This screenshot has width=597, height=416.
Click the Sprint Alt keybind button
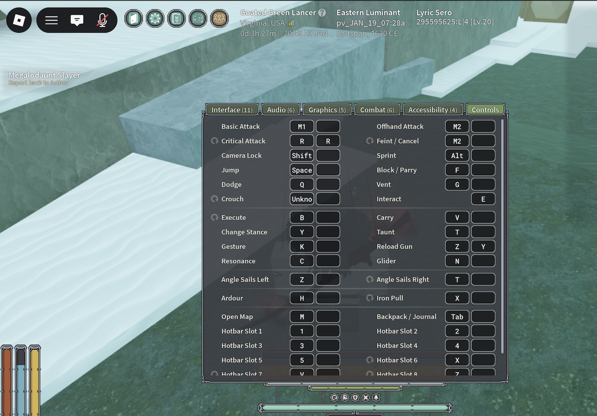point(457,156)
